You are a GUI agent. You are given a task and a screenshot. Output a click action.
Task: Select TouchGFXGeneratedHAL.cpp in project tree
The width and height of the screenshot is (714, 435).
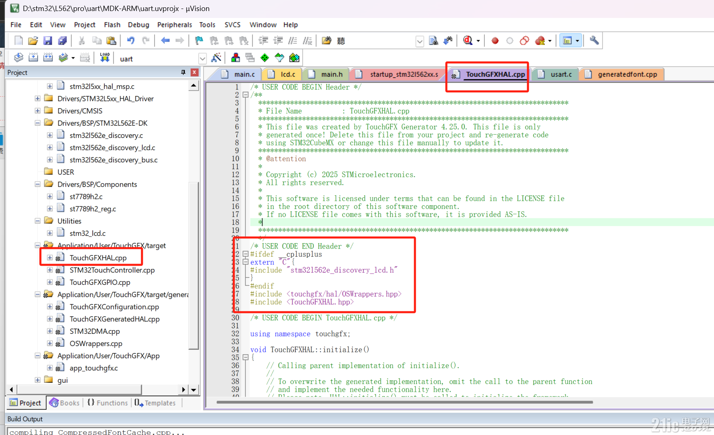pos(115,319)
